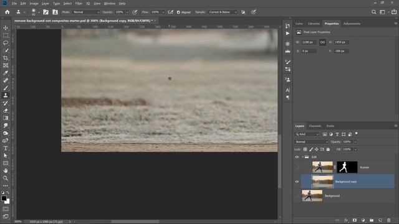The image size is (399, 224).
Task: Select the Gradient tool
Action: tap(6, 118)
